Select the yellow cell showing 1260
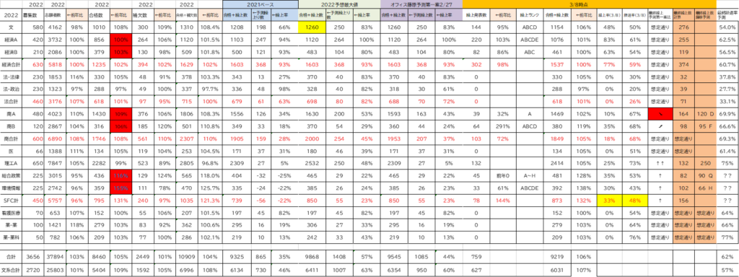This screenshot has height=277, width=739. [312, 27]
